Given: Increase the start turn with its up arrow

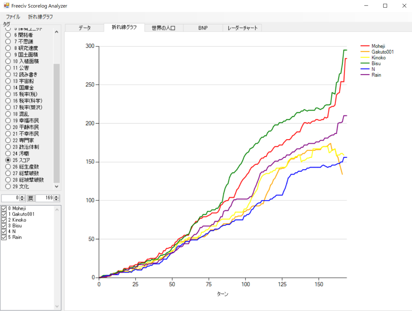Looking at the screenshot, I should pyautogui.click(x=22, y=197).
